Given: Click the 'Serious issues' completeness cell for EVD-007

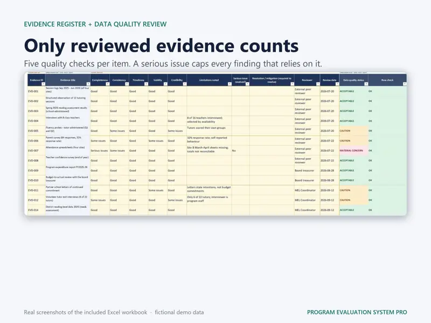Looking at the screenshot, I should pos(100,151).
